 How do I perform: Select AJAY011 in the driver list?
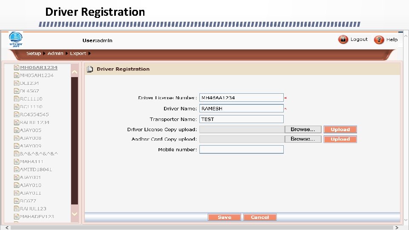(x=31, y=193)
